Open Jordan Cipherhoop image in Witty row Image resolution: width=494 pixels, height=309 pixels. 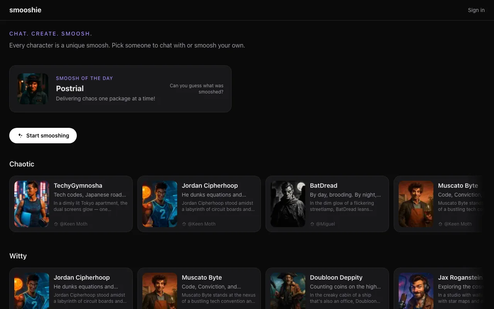click(32, 291)
